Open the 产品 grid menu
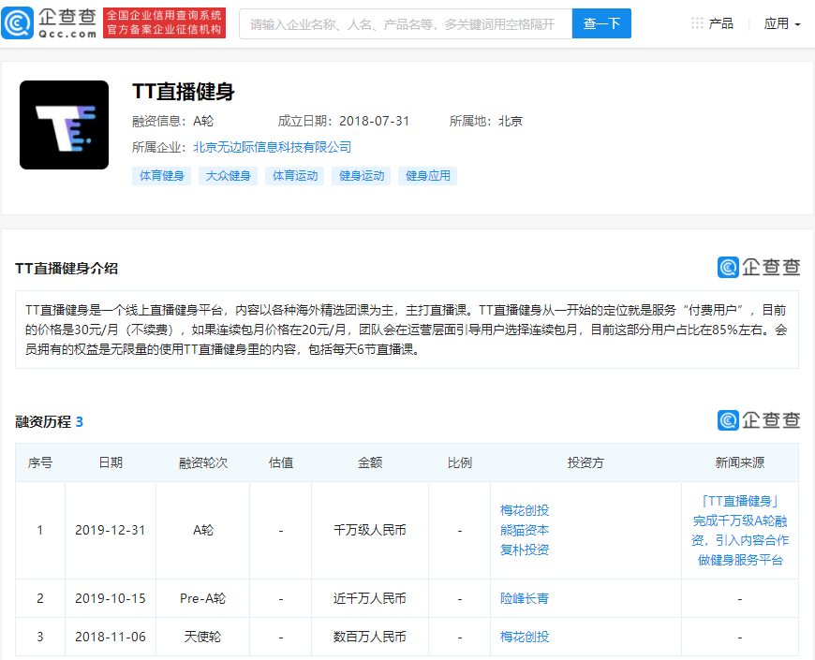The width and height of the screenshot is (815, 660). coord(712,23)
